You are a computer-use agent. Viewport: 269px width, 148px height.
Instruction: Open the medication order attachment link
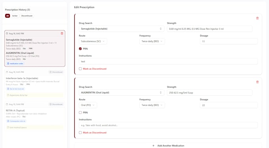click(x=15, y=64)
